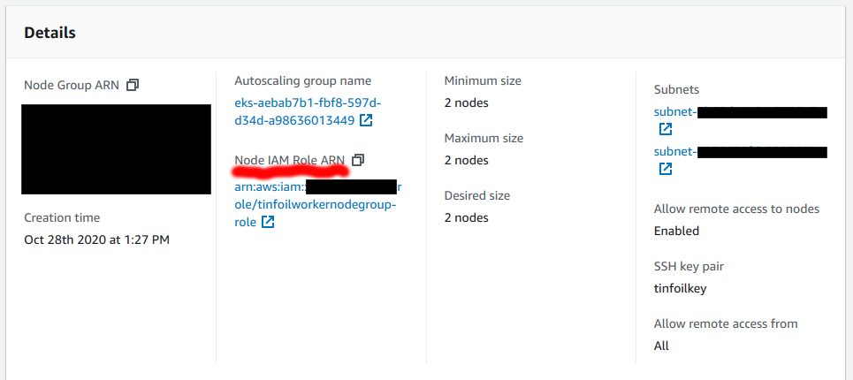The image size is (853, 380).
Task: Open the eks-aebab7b1 autoscaling group link
Action: tap(308, 111)
